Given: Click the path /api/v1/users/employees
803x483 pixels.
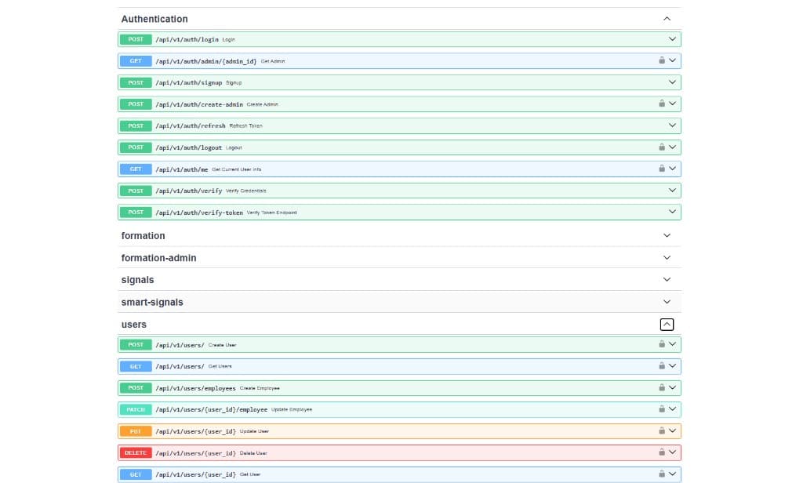Looking at the screenshot, I should (x=195, y=388).
